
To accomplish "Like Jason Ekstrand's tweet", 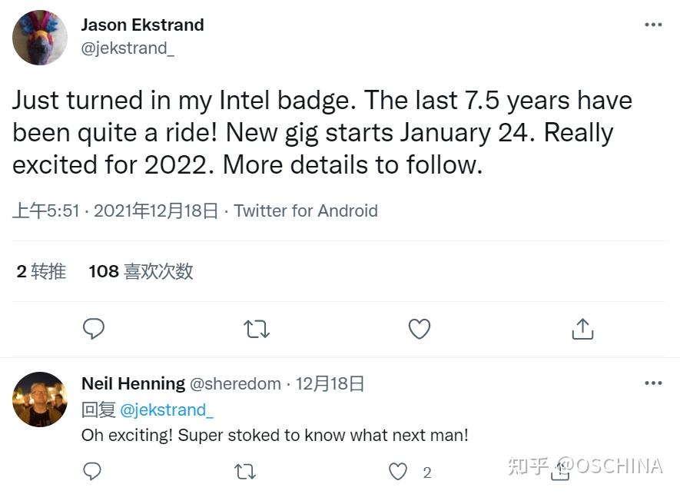I will click(419, 329).
